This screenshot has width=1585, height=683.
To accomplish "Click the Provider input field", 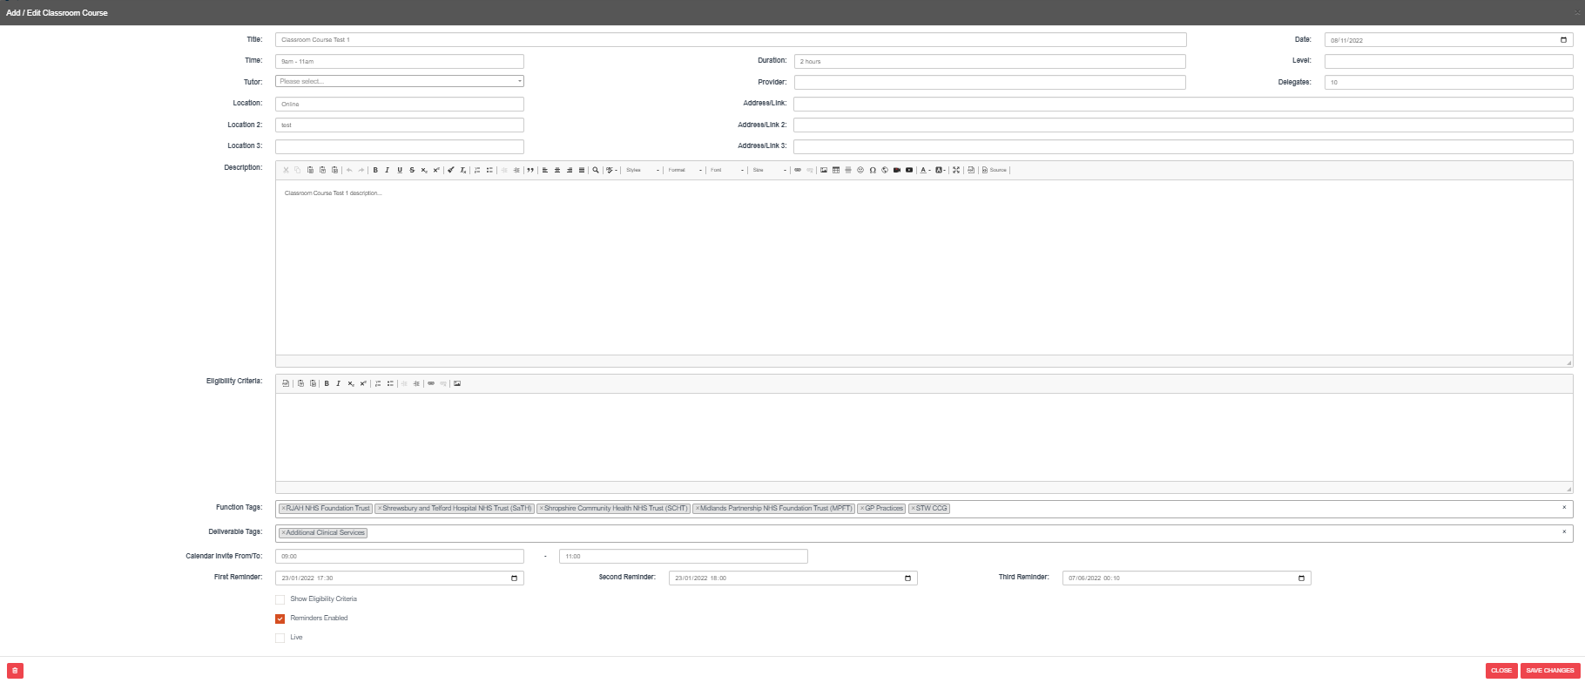I will (x=990, y=83).
